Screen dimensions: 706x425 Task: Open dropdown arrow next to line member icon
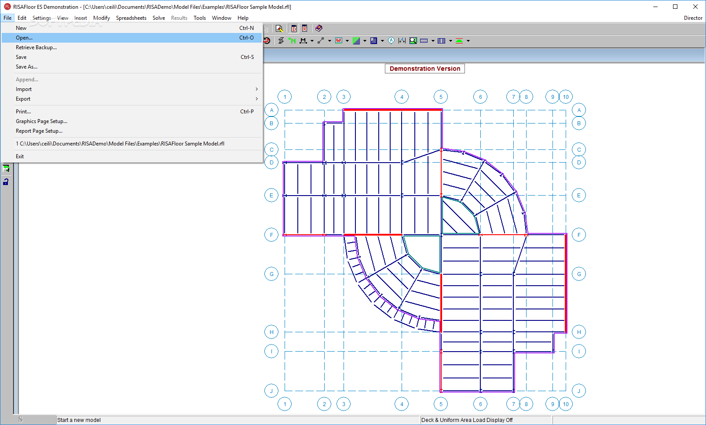click(329, 41)
